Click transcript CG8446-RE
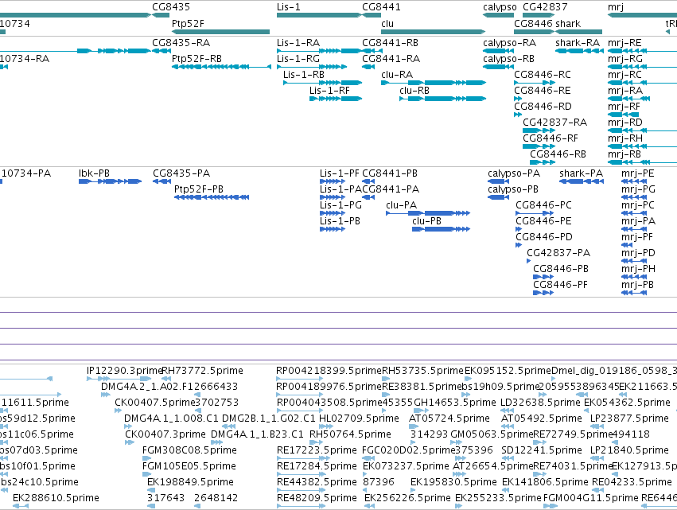 click(x=543, y=91)
